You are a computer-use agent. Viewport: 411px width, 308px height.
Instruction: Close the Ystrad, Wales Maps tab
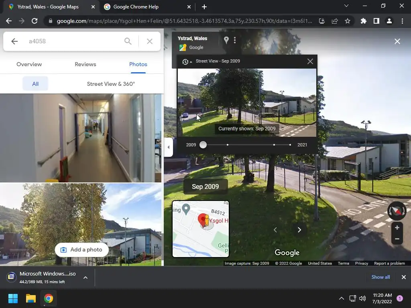93,7
